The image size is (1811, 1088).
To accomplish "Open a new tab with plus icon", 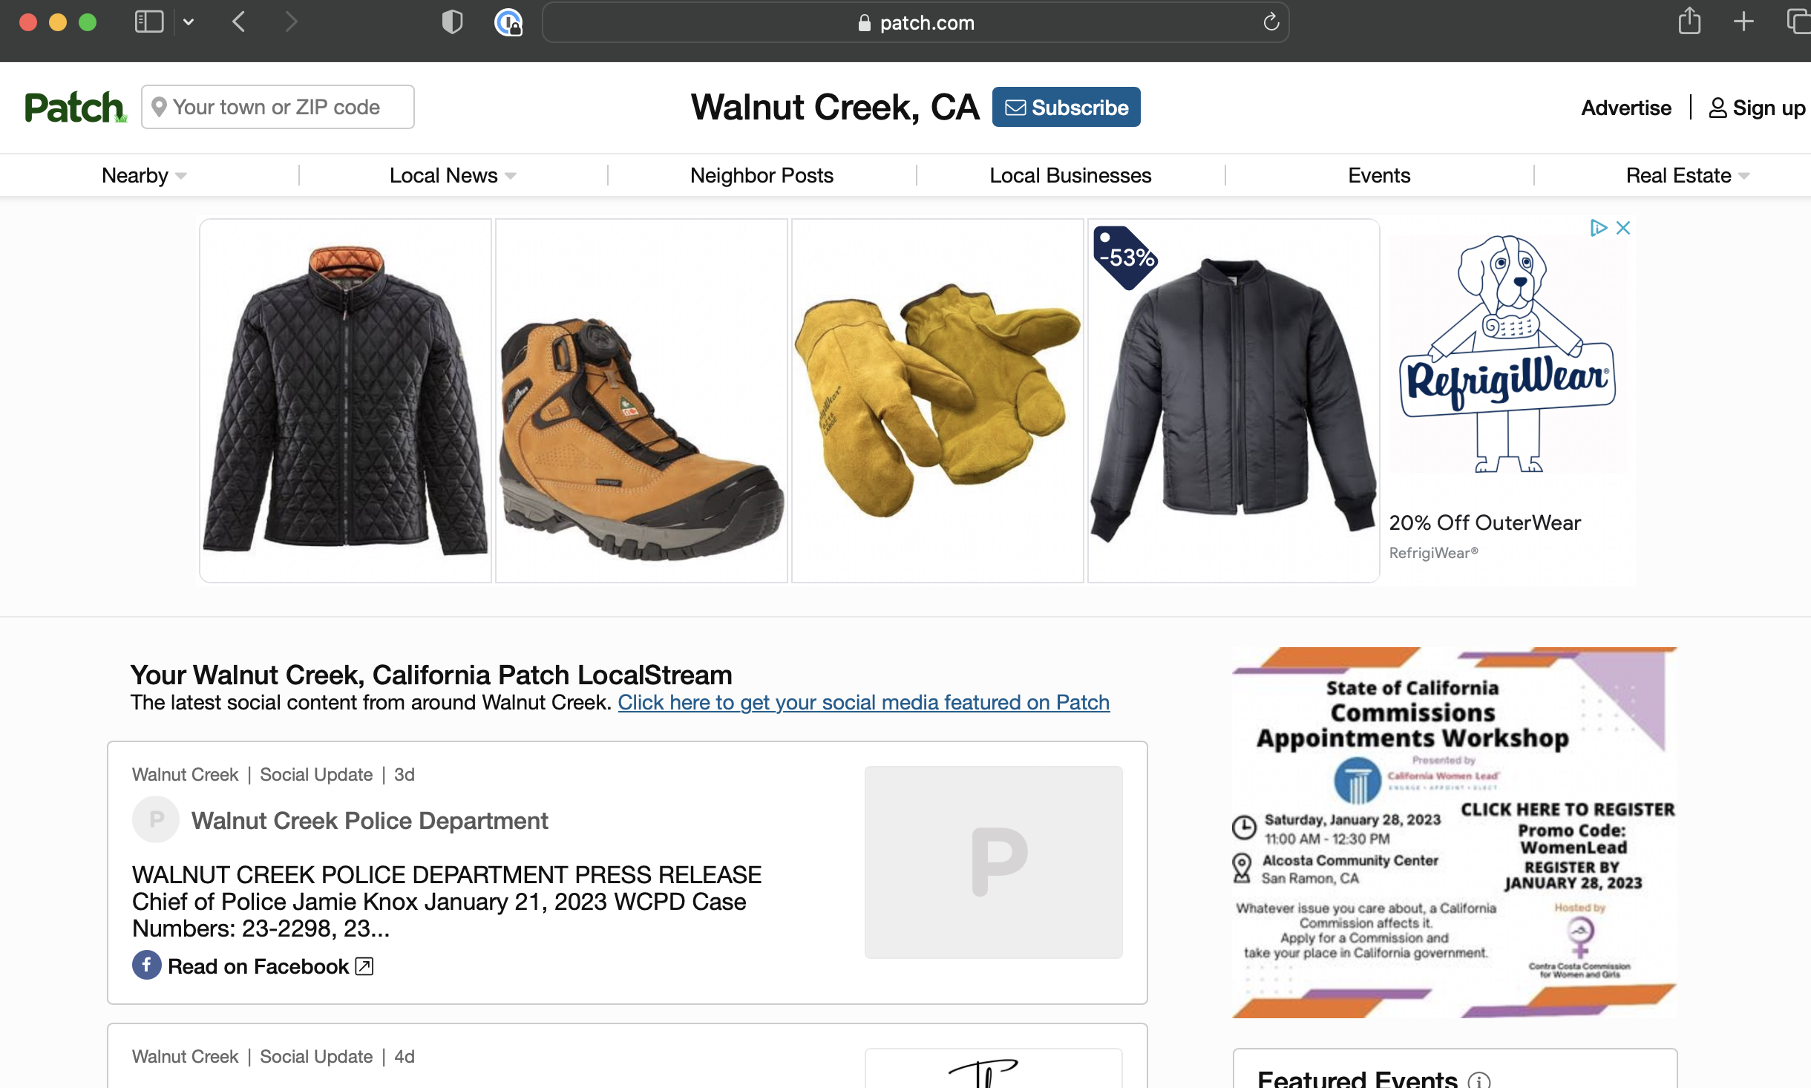I will pyautogui.click(x=1743, y=22).
